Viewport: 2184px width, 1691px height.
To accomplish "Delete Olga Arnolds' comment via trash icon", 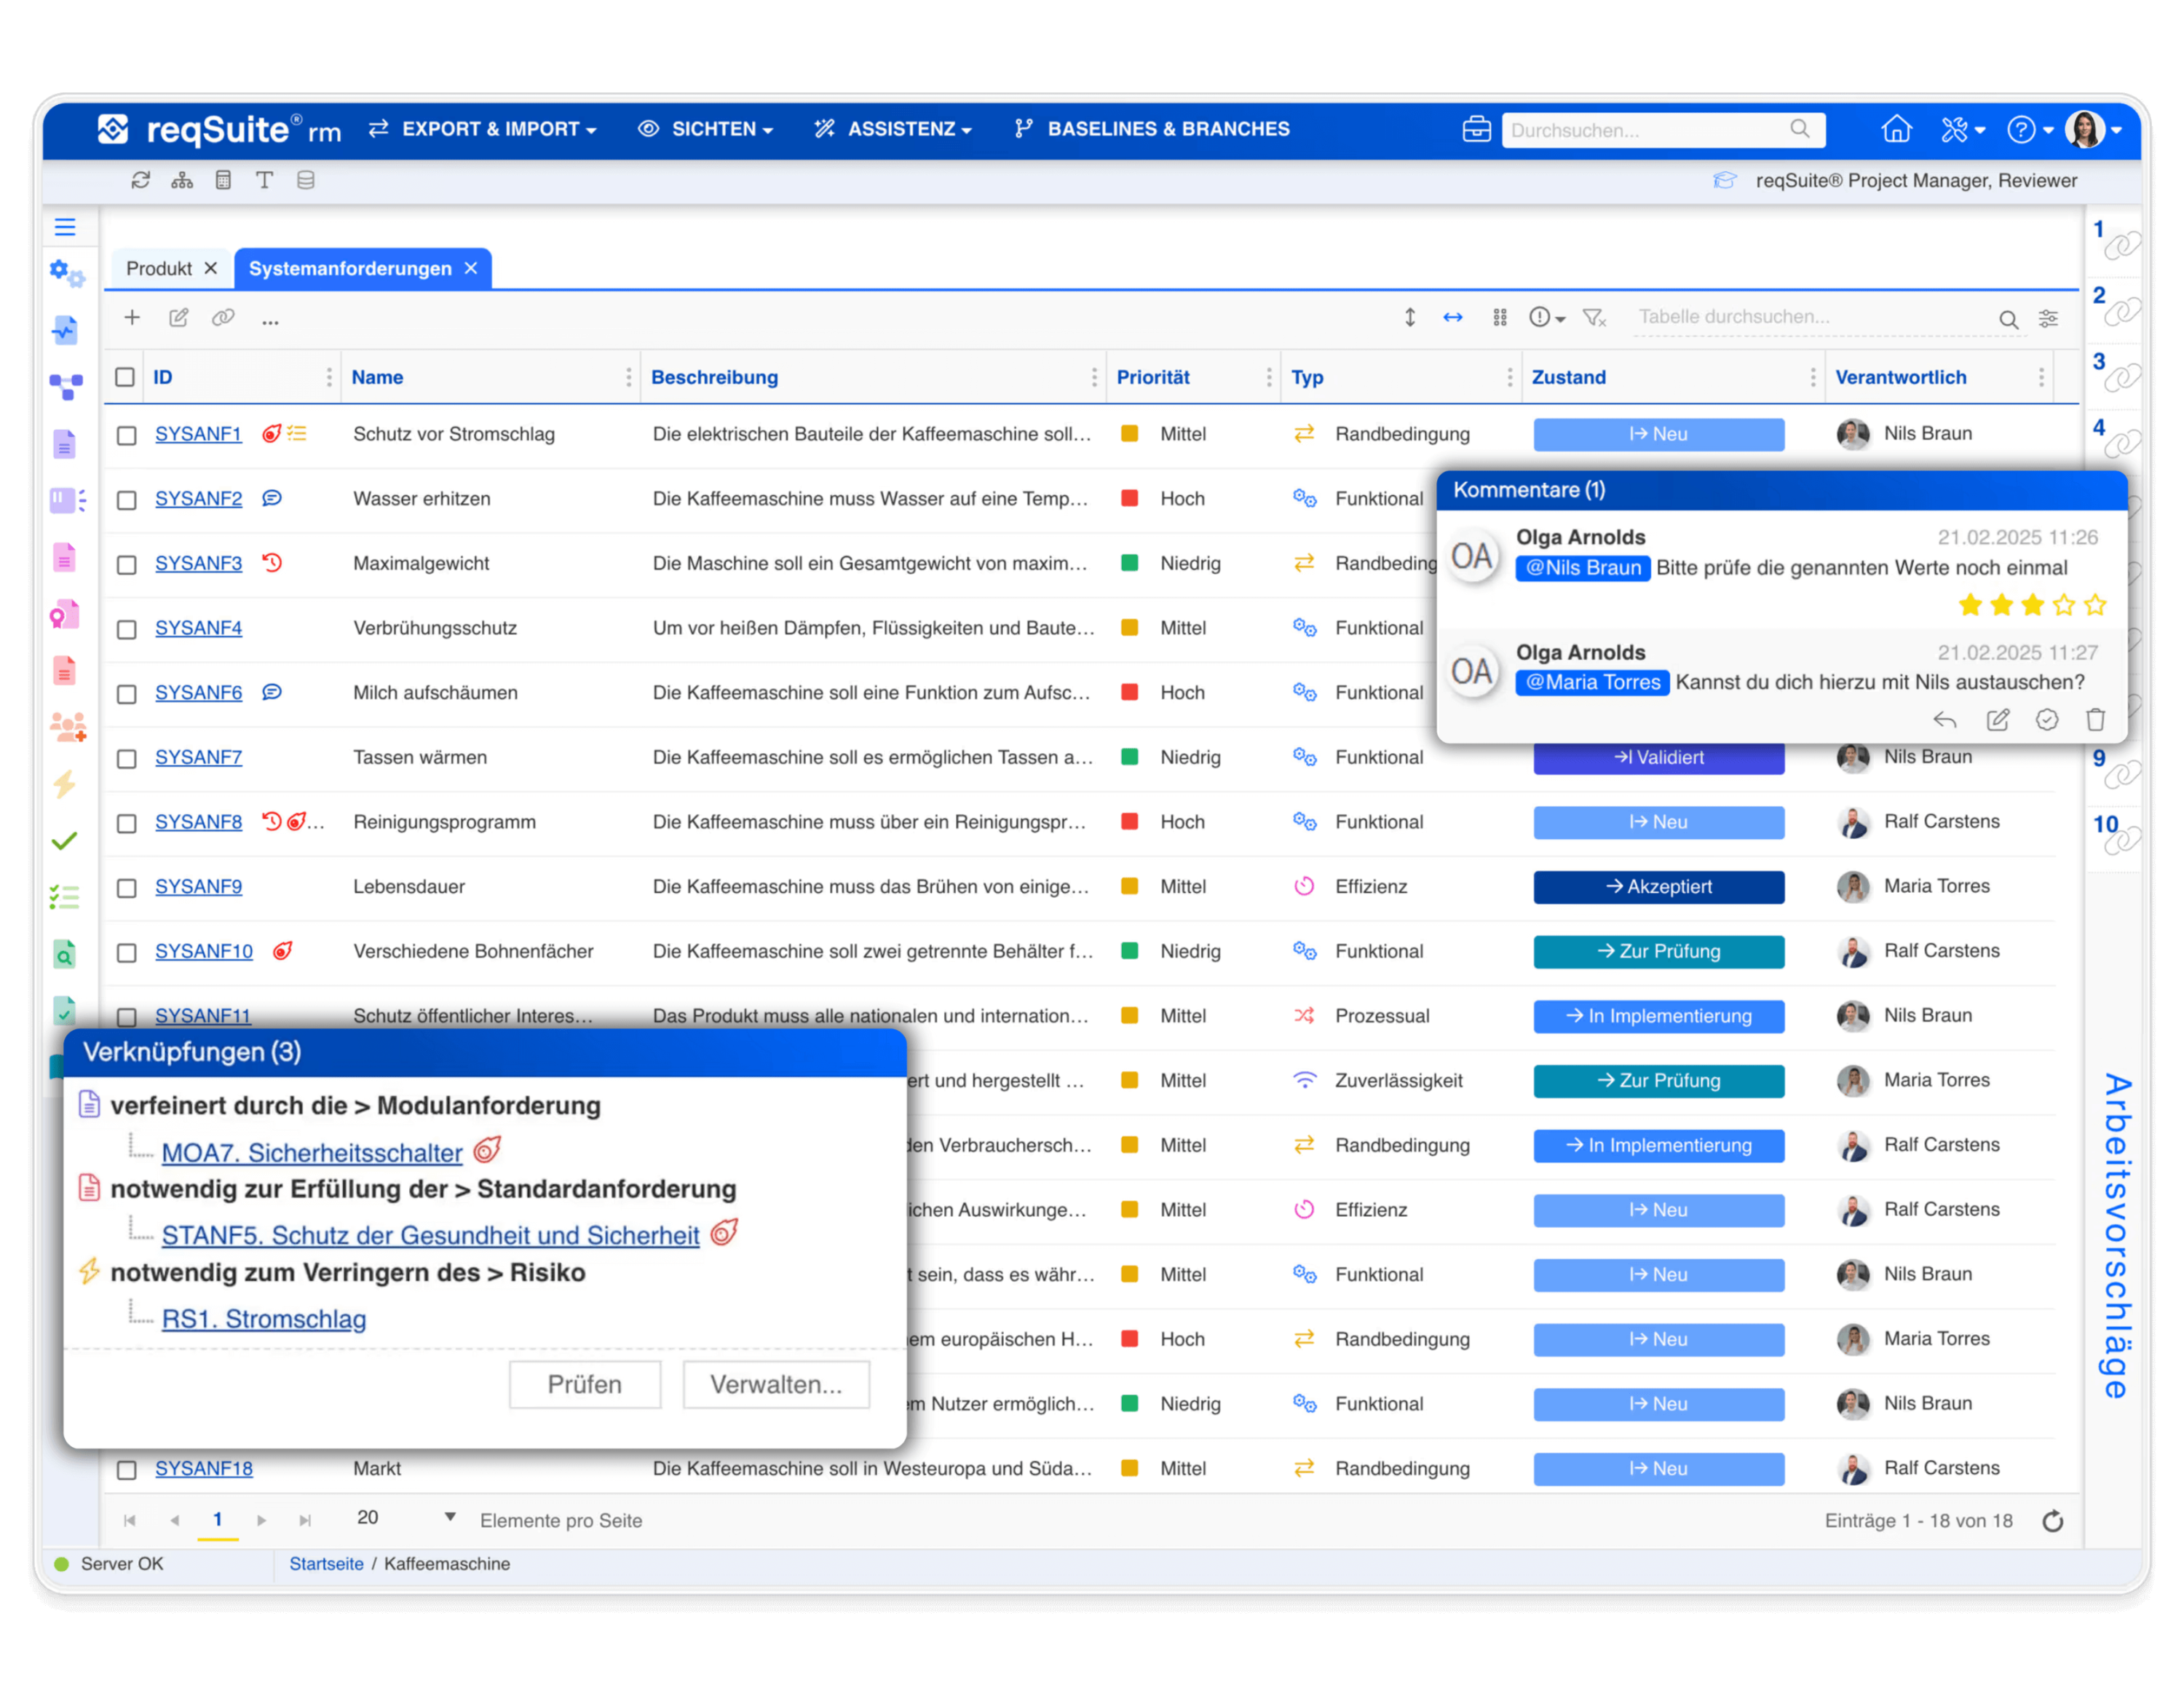I will click(x=2095, y=720).
